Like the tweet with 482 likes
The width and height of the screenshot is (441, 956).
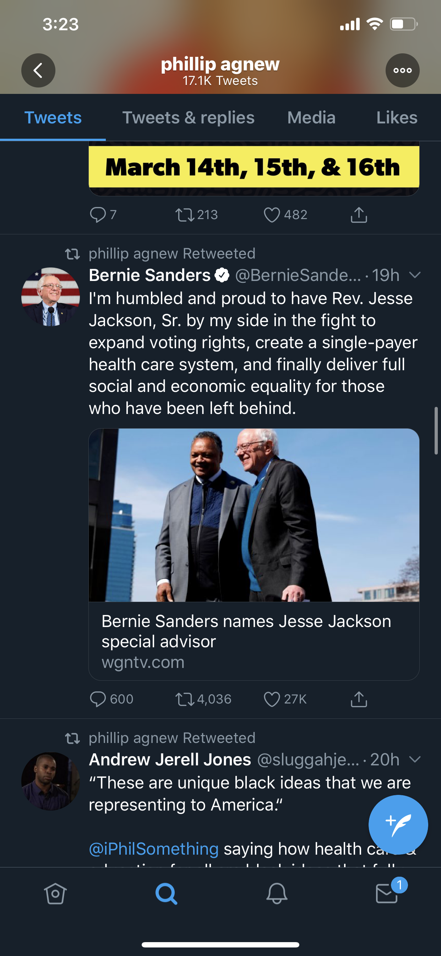point(272,215)
